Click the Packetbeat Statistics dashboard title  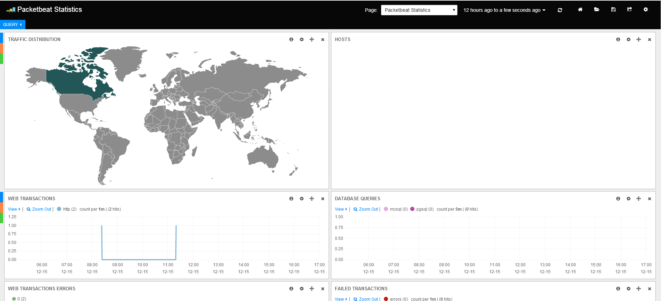(x=50, y=10)
